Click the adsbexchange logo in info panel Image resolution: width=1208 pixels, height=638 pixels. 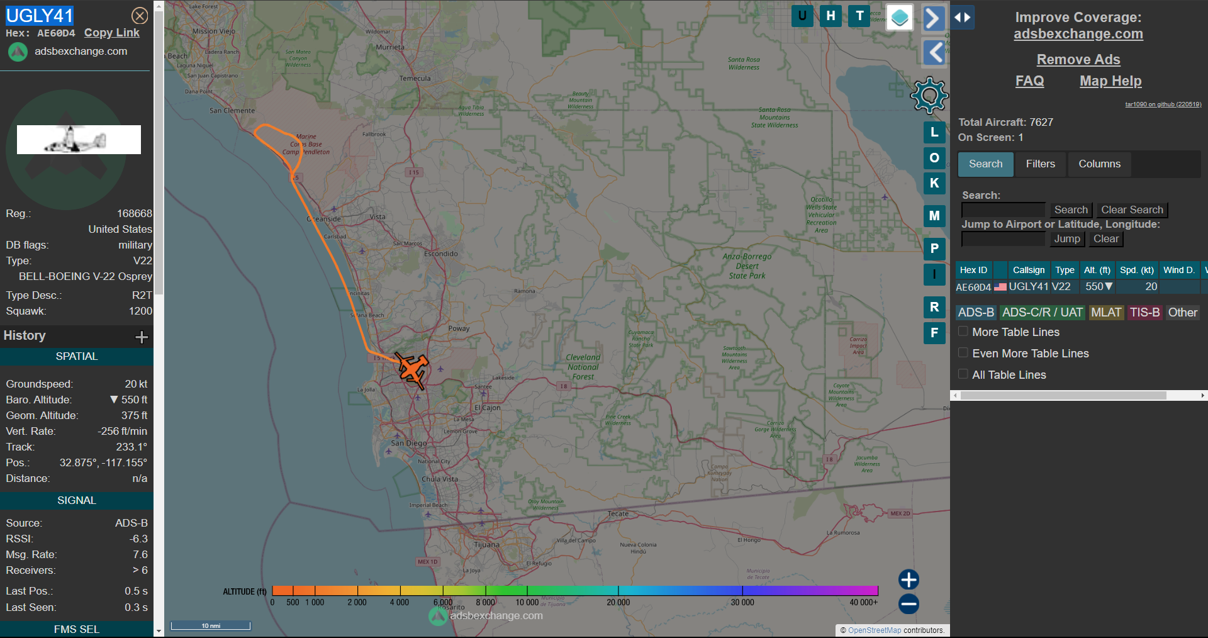[18, 52]
